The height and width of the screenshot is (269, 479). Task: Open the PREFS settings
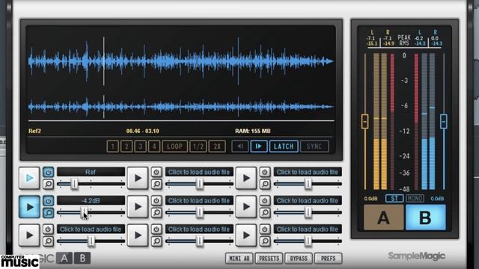(329, 259)
